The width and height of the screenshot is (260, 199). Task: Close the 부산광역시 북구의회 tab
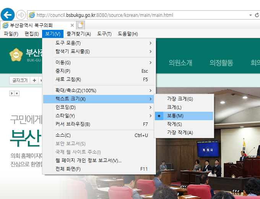pyautogui.click(x=72, y=25)
